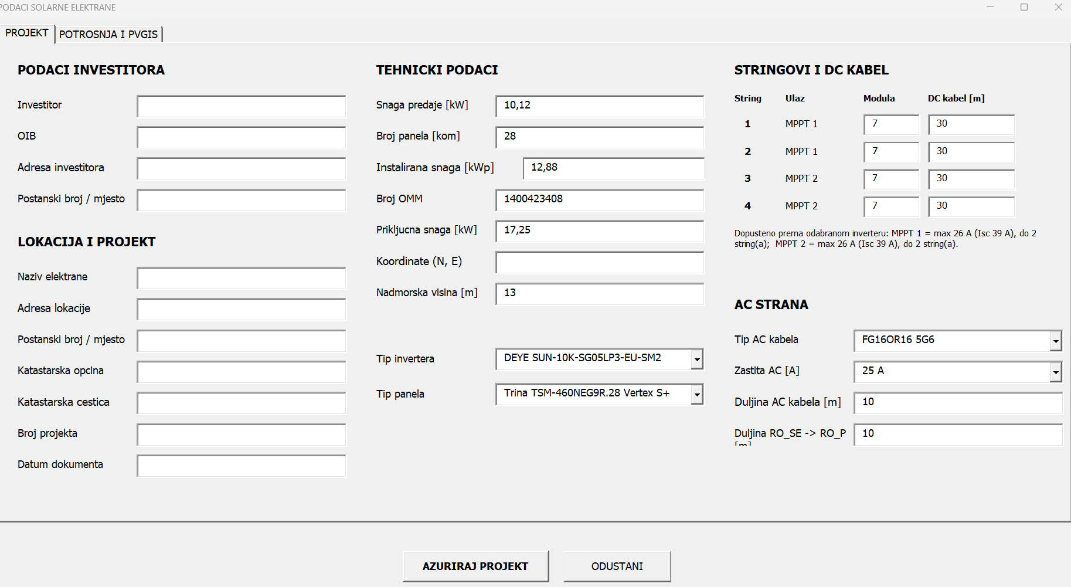Open the POTROSNJA I PVGIS tab
Viewport: 1071px width, 587px height.
108,35
